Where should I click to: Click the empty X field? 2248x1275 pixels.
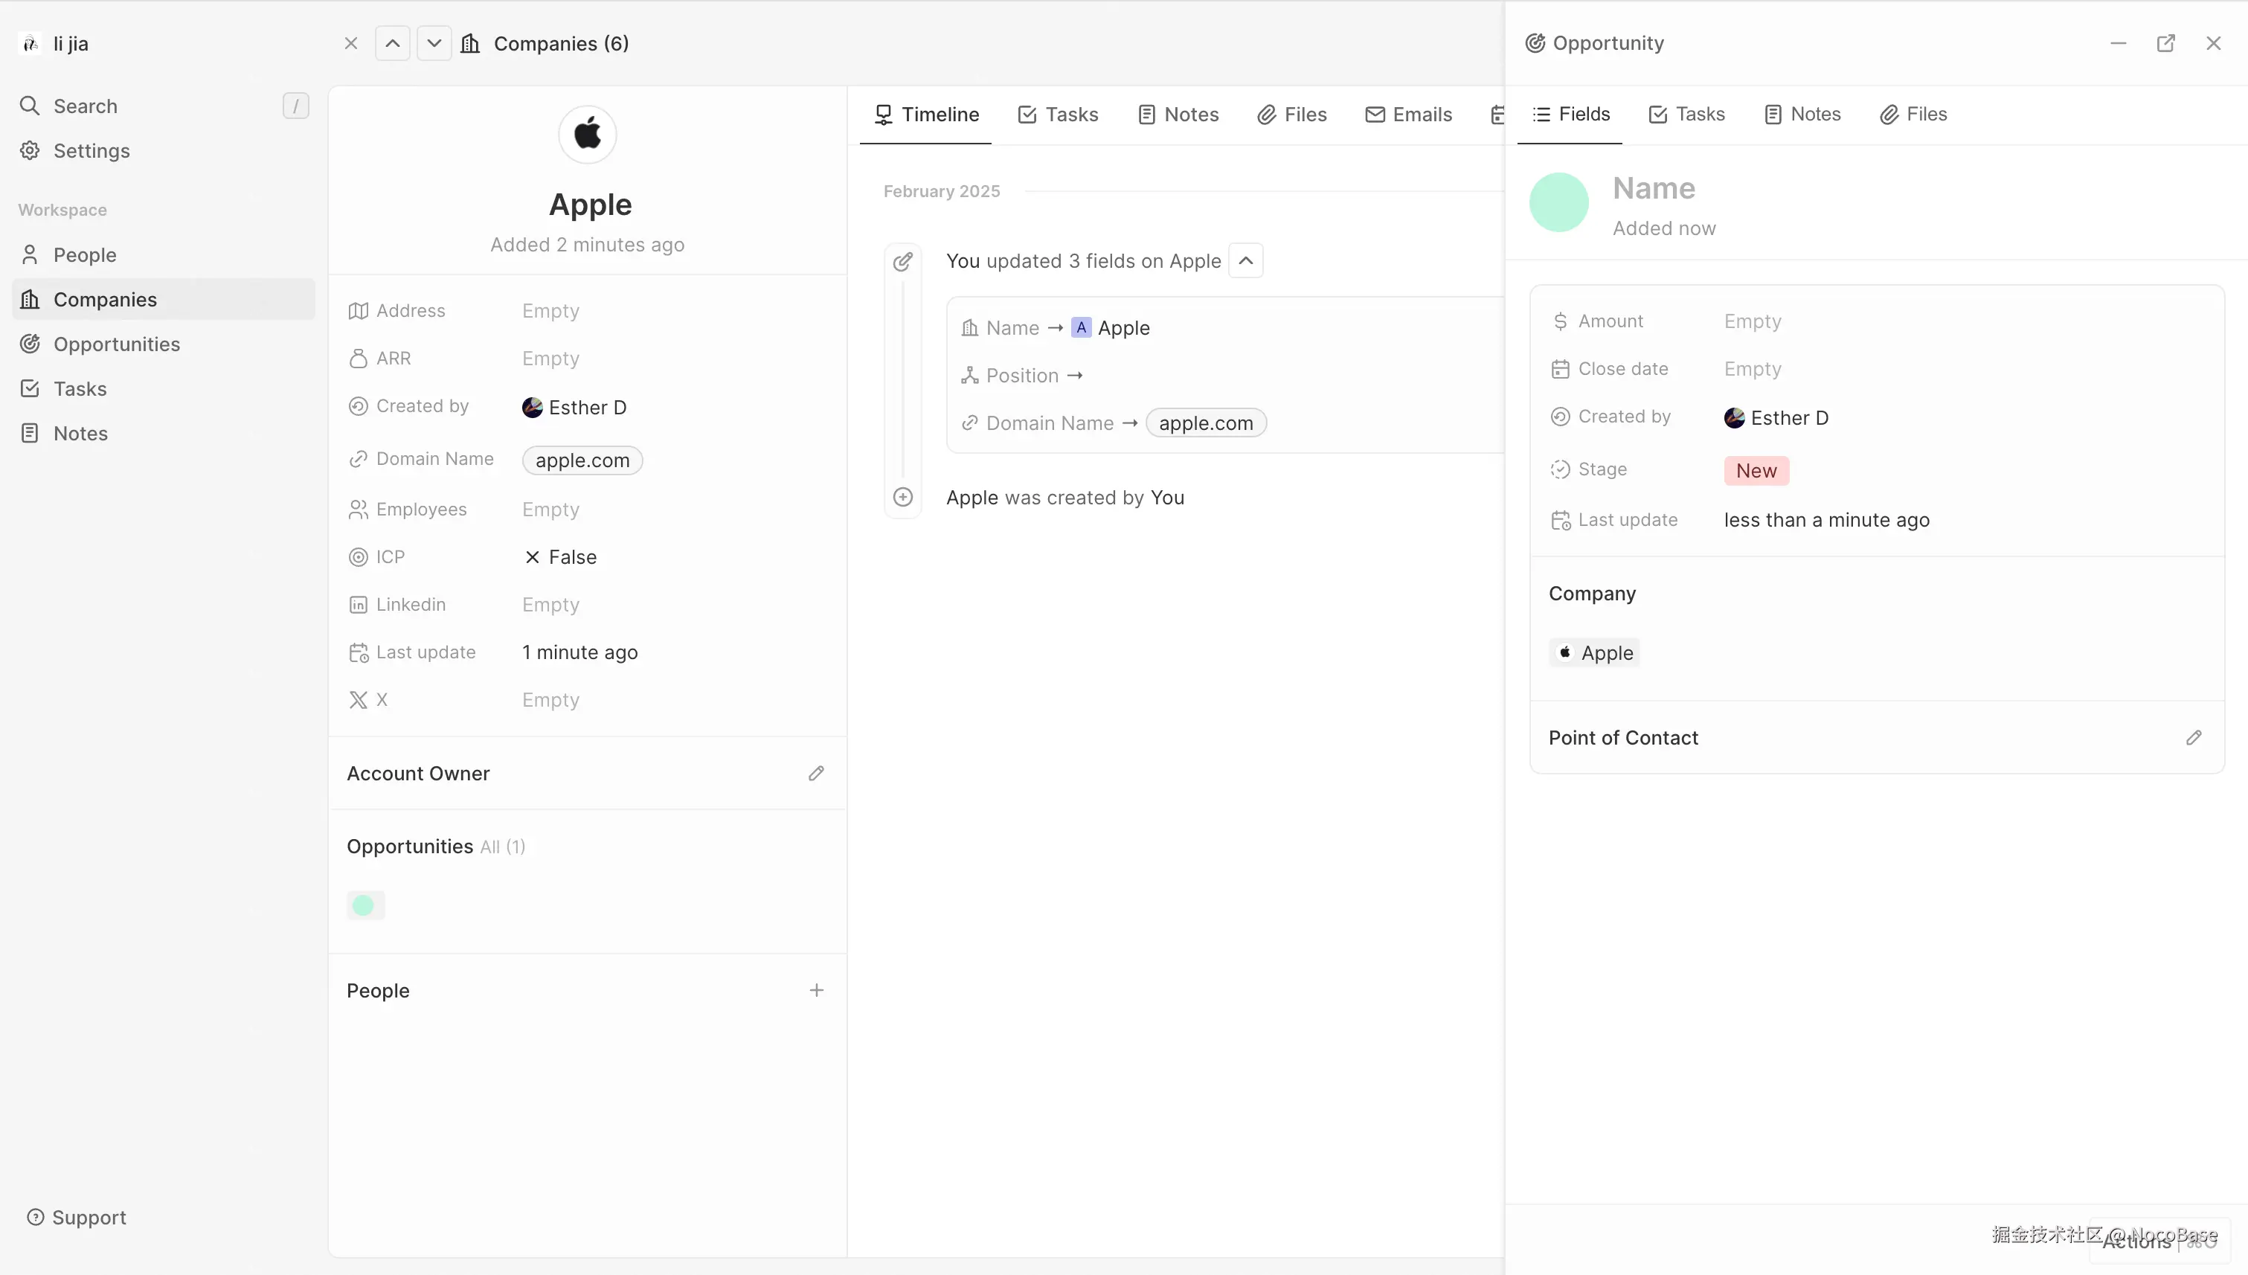(x=550, y=701)
